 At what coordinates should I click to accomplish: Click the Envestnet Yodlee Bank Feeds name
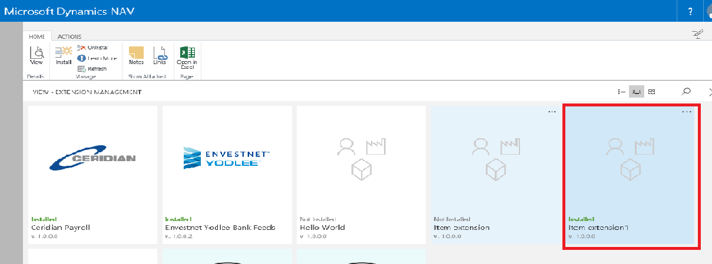[x=220, y=228]
